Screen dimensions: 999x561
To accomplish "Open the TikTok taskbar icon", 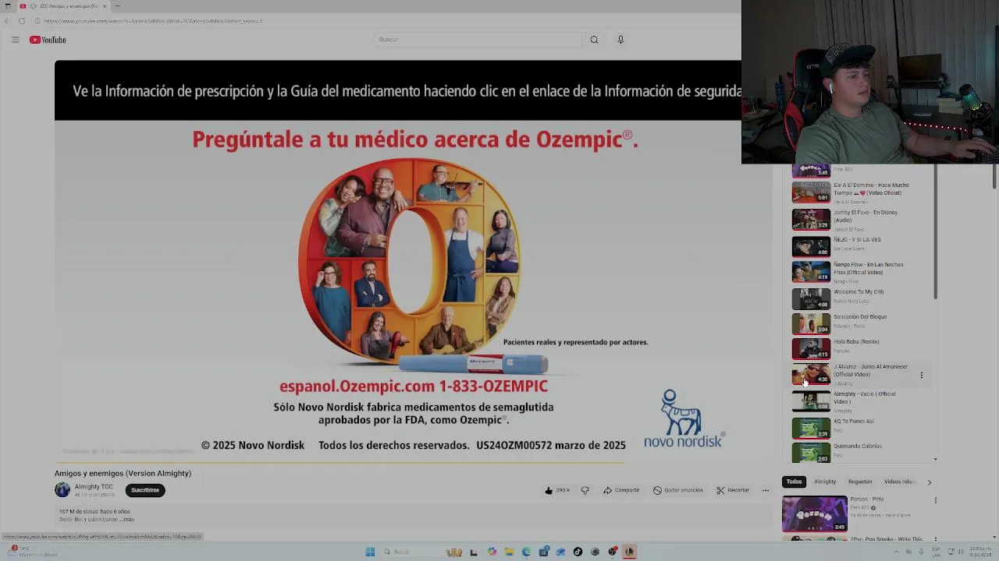I will click(x=578, y=552).
